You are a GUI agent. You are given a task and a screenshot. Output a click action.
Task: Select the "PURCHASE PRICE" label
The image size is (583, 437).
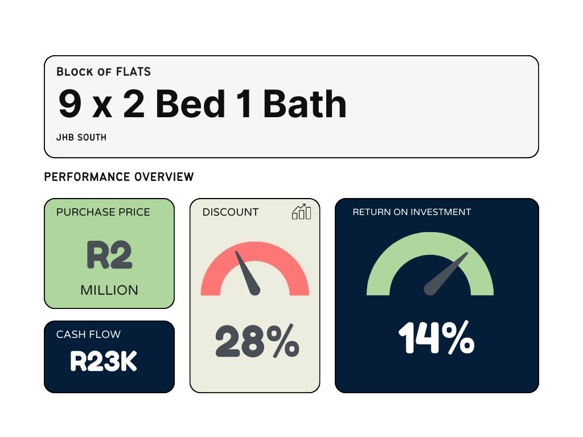click(103, 212)
